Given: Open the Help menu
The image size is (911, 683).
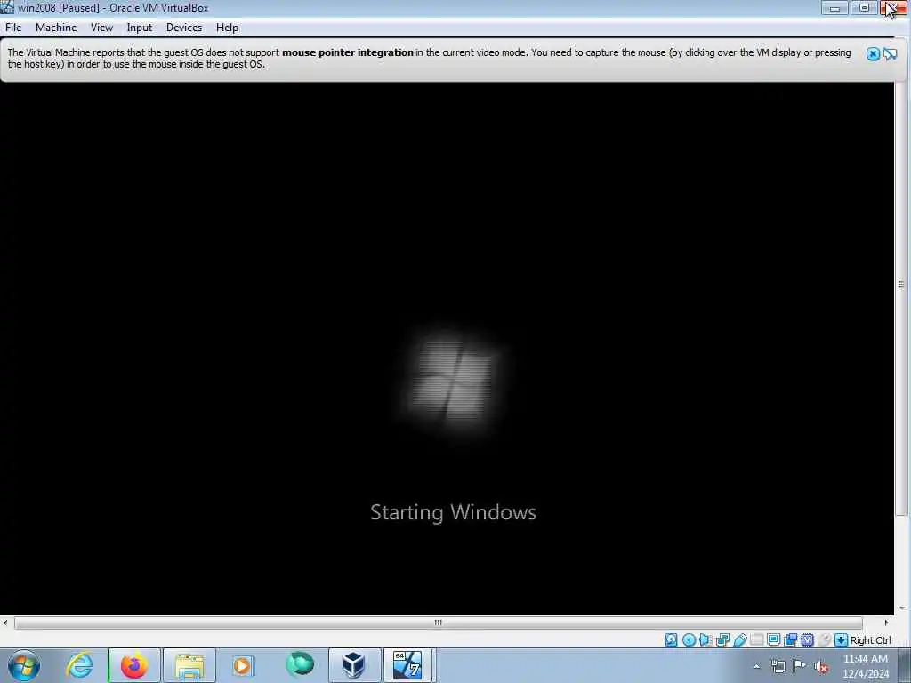Looking at the screenshot, I should (227, 28).
